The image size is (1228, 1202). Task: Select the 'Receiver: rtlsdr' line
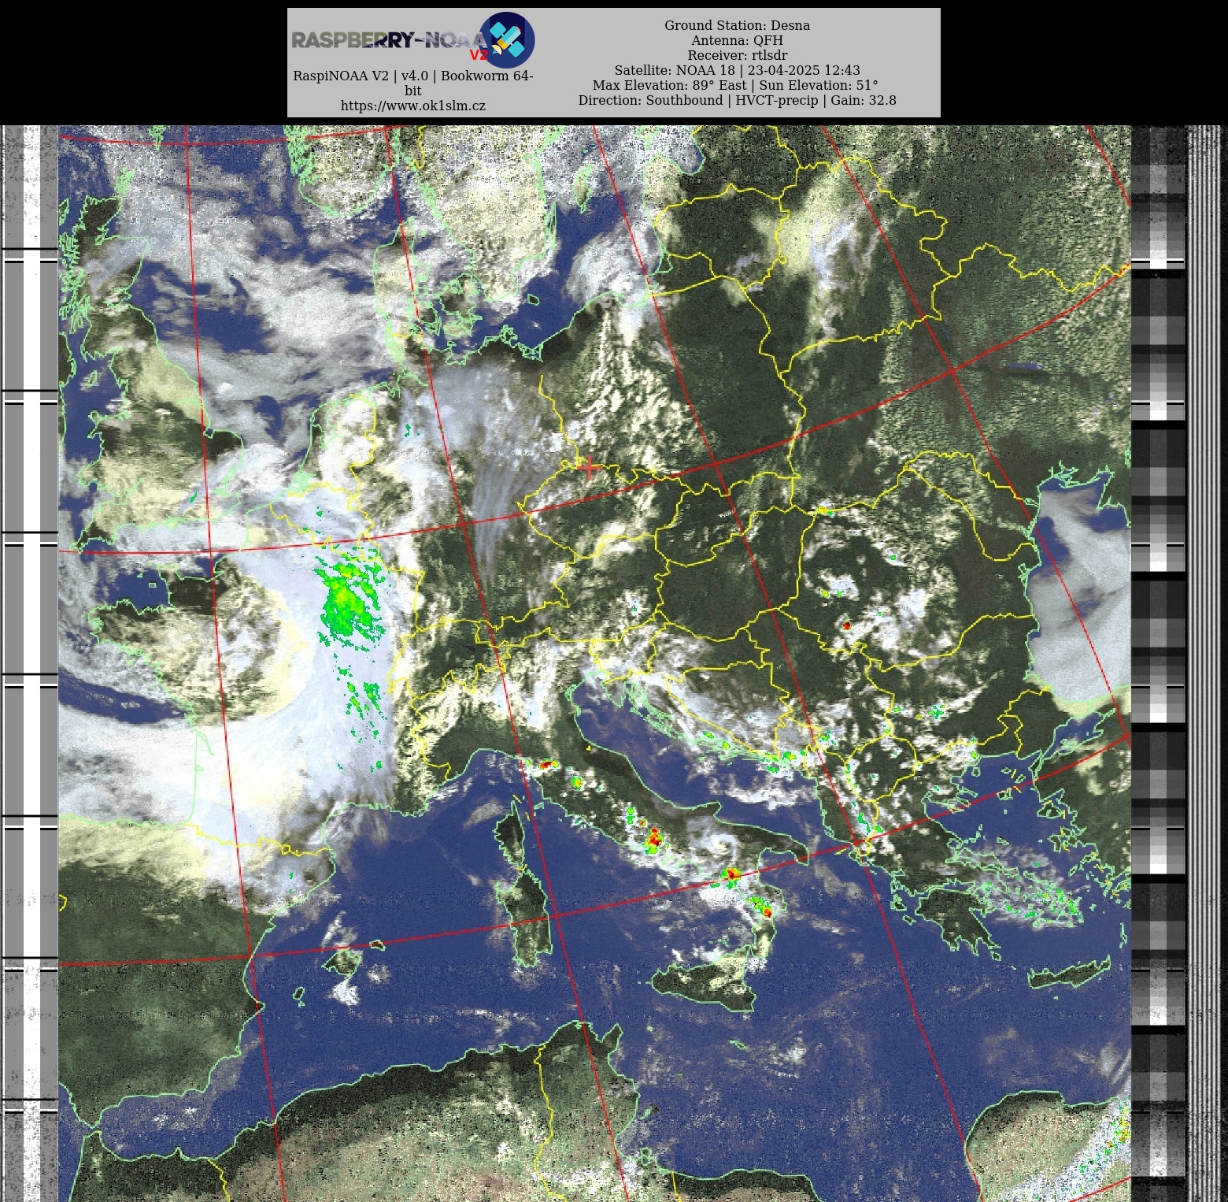click(737, 55)
